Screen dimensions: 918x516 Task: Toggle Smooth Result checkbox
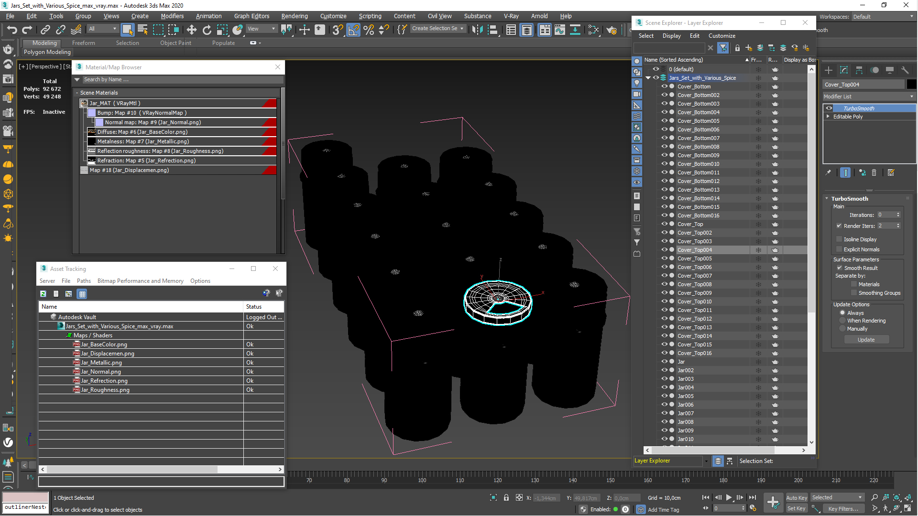click(840, 268)
